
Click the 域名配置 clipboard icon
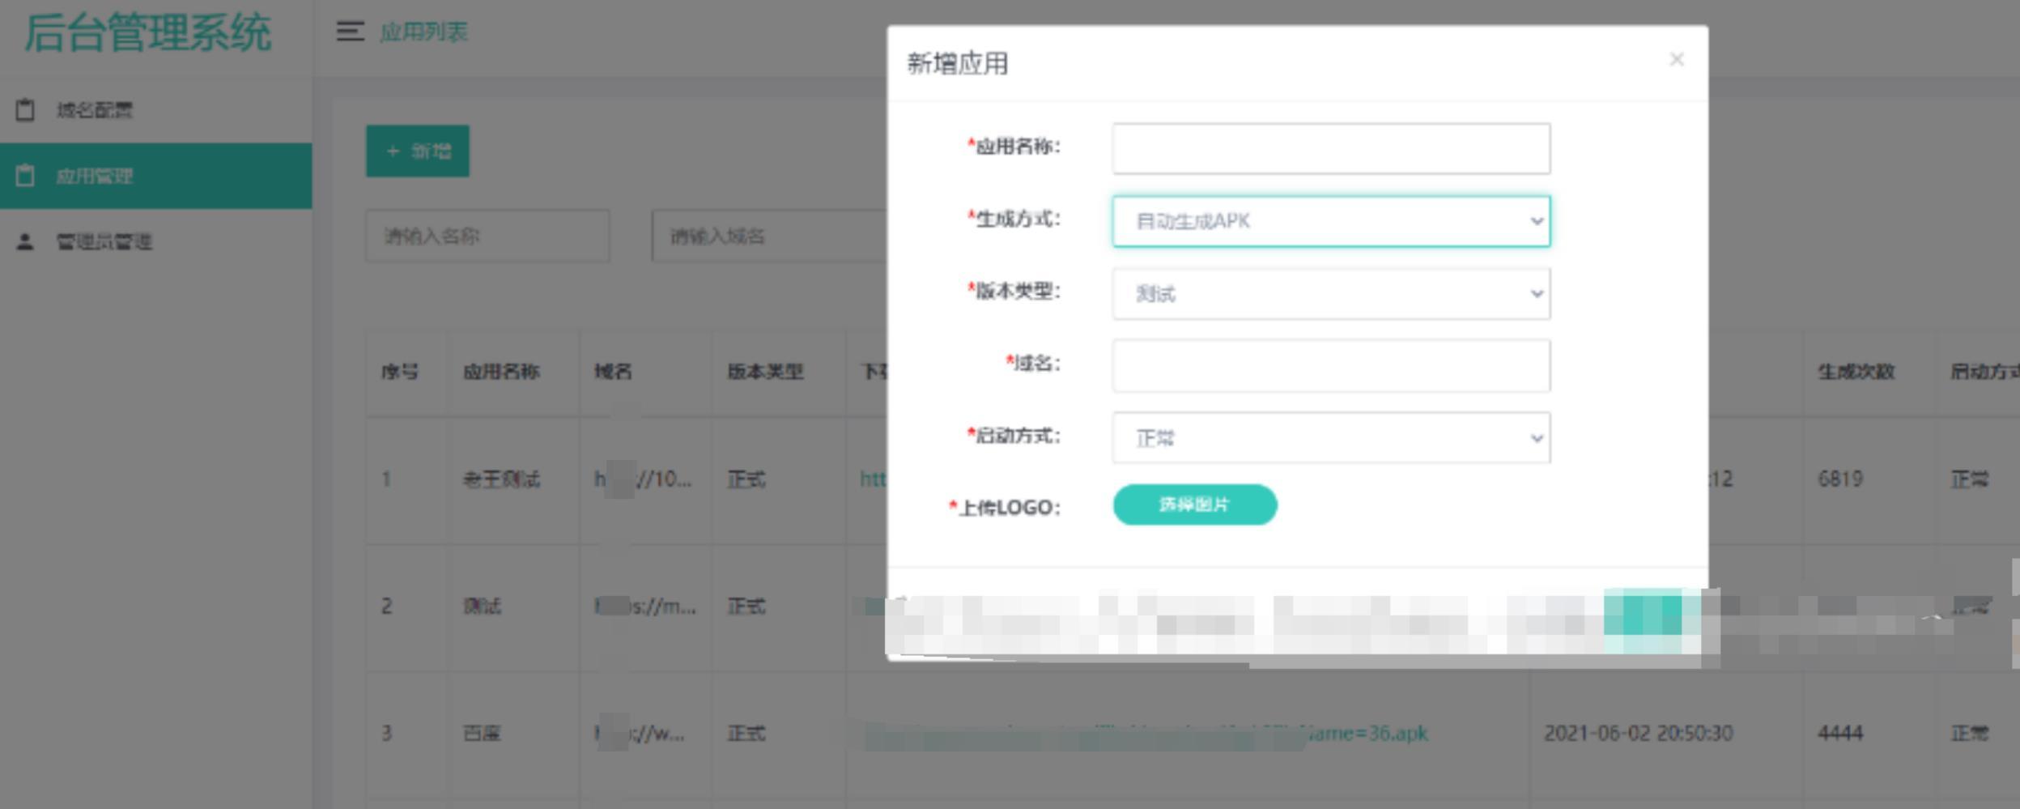(x=25, y=109)
